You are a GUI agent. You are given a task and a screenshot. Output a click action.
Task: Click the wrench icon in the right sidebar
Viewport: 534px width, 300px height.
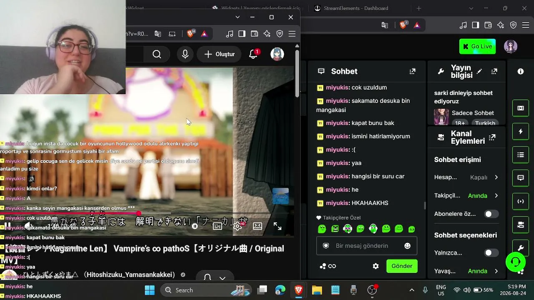[521, 248]
